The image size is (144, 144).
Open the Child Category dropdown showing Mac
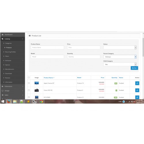click(120, 64)
